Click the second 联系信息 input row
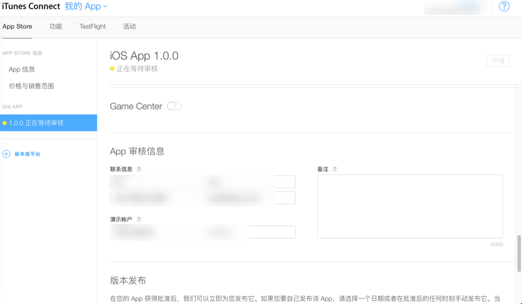 pos(203,198)
